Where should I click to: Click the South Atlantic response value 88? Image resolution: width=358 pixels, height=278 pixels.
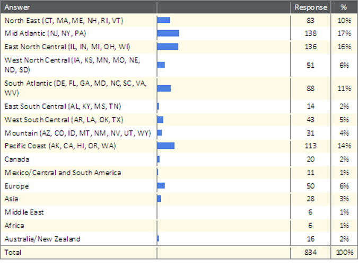[310, 88]
